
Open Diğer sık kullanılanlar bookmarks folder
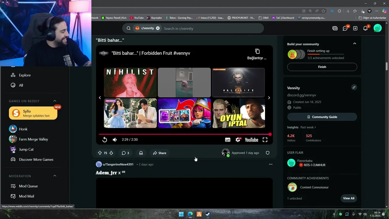click(372, 18)
